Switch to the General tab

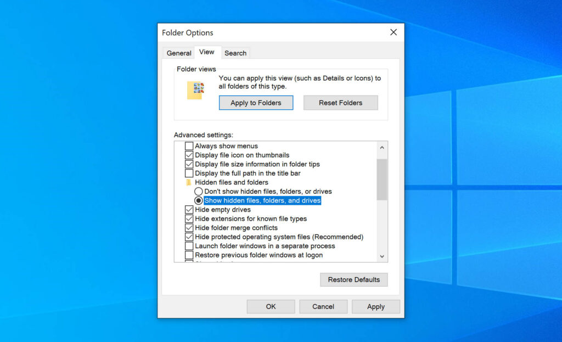[x=179, y=53]
